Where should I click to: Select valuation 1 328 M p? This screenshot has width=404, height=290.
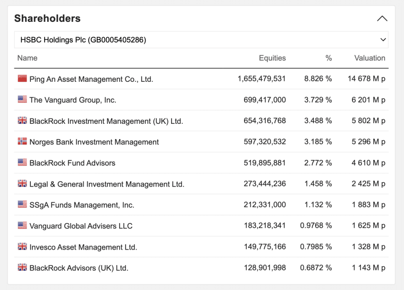(368, 247)
